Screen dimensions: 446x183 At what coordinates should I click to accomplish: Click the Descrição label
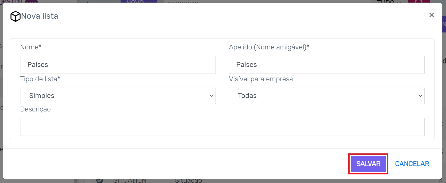[x=35, y=109]
